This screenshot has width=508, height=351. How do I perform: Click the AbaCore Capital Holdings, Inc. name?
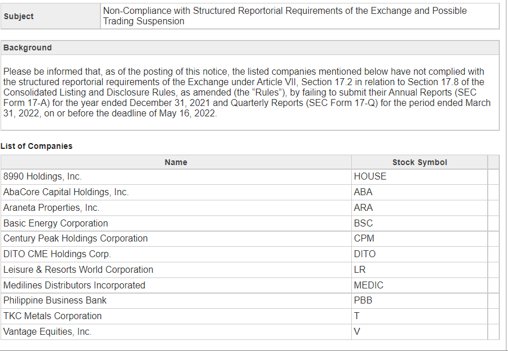coord(66,192)
